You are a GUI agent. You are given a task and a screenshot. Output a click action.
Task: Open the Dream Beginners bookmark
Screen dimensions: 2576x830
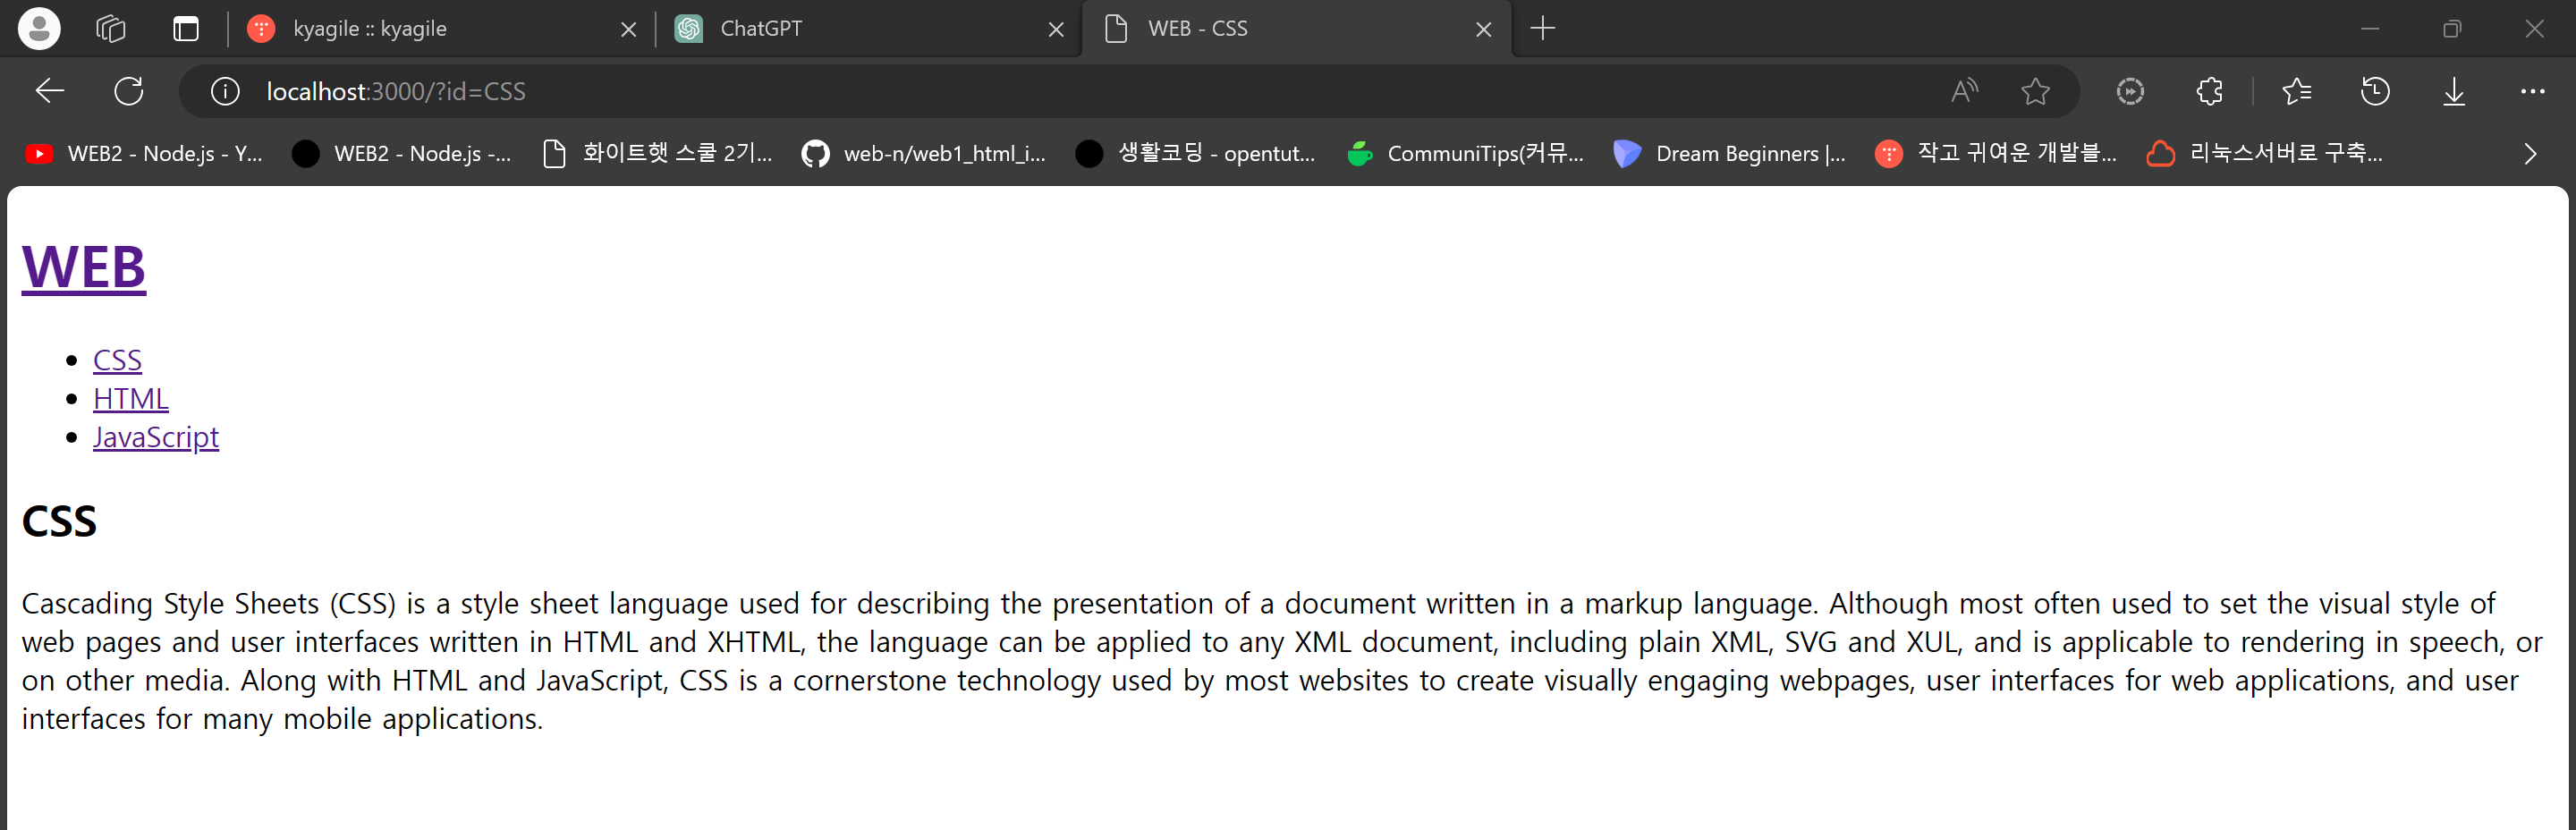[1730, 154]
